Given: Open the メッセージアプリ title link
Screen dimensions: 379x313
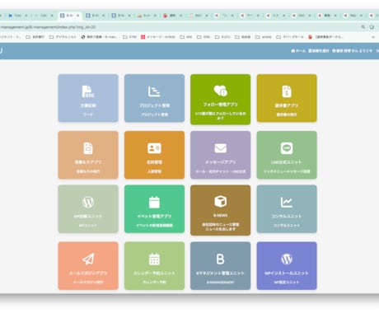Looking at the screenshot, I should point(220,162).
